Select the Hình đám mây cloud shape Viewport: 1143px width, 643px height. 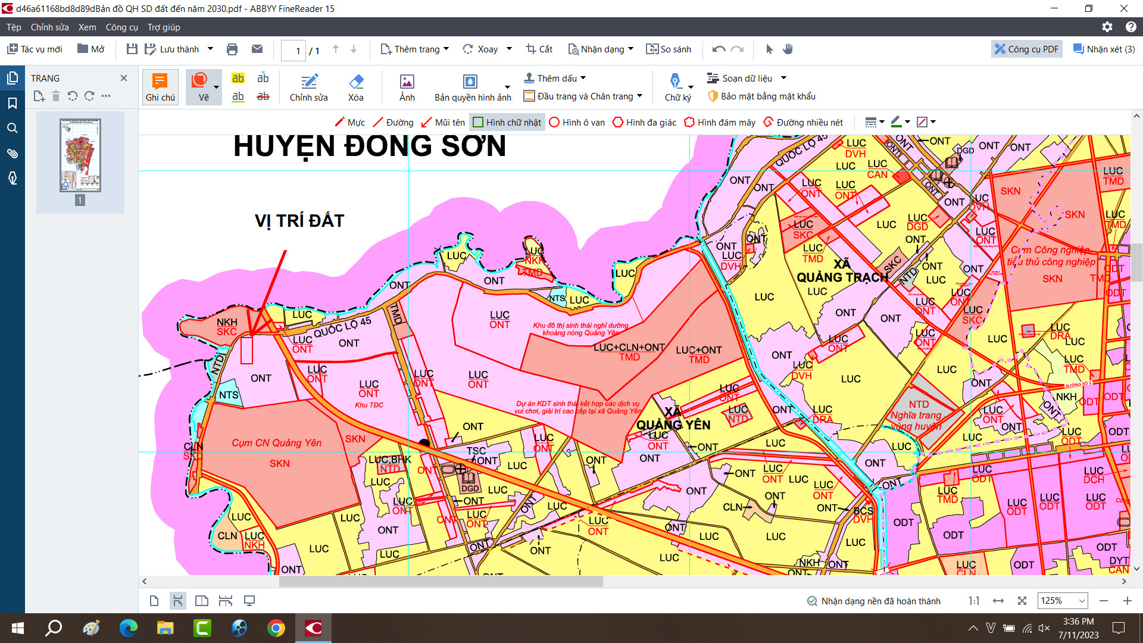pyautogui.click(x=720, y=122)
